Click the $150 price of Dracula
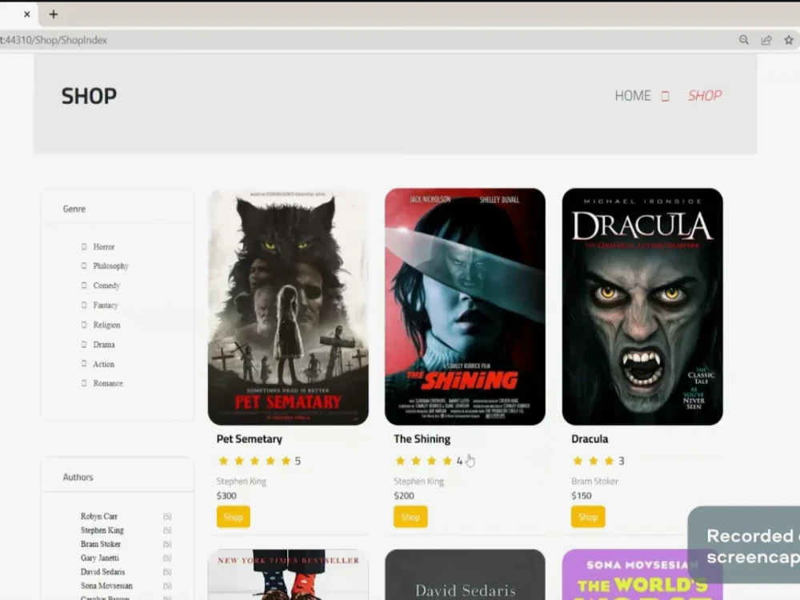The height and width of the screenshot is (600, 800). point(581,495)
